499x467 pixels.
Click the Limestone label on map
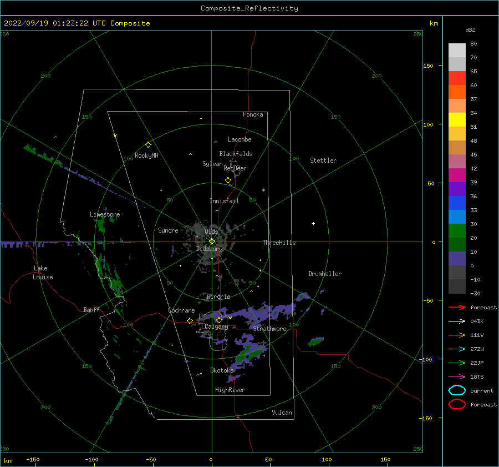105,214
